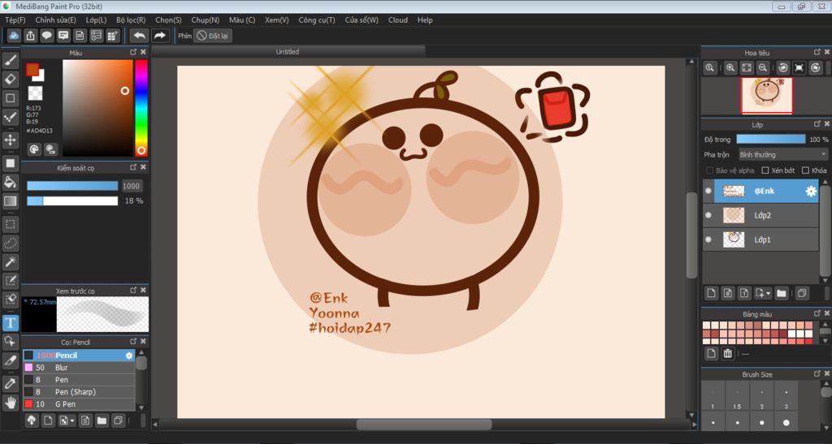Open the Chỉnh sửa(E) menu
This screenshot has width=832, height=444.
[55, 20]
